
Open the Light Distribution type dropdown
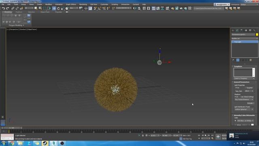[244, 109]
